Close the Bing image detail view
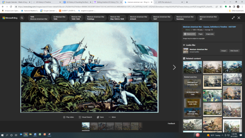245x138 pixels. (x=239, y=18)
